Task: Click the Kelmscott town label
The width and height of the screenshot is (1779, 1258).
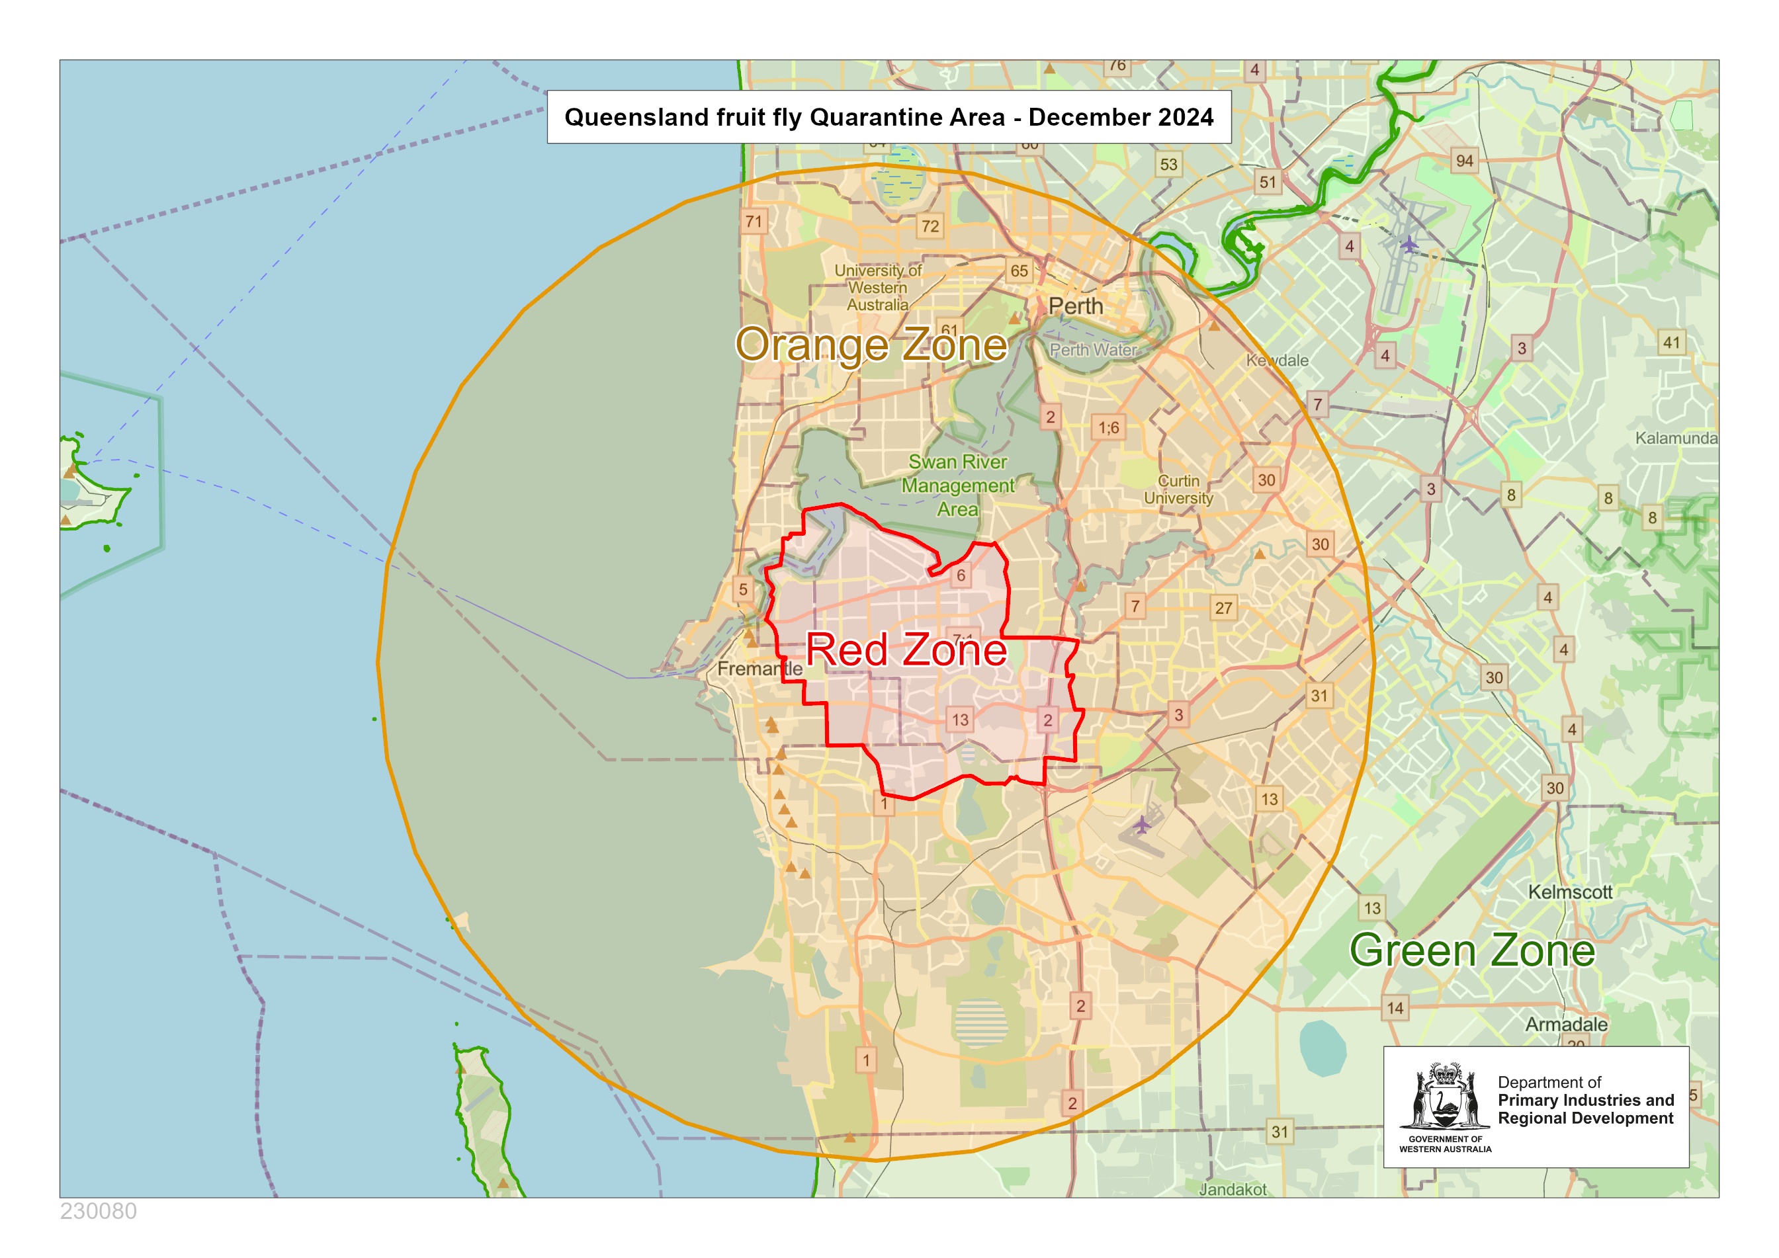Action: (1570, 892)
